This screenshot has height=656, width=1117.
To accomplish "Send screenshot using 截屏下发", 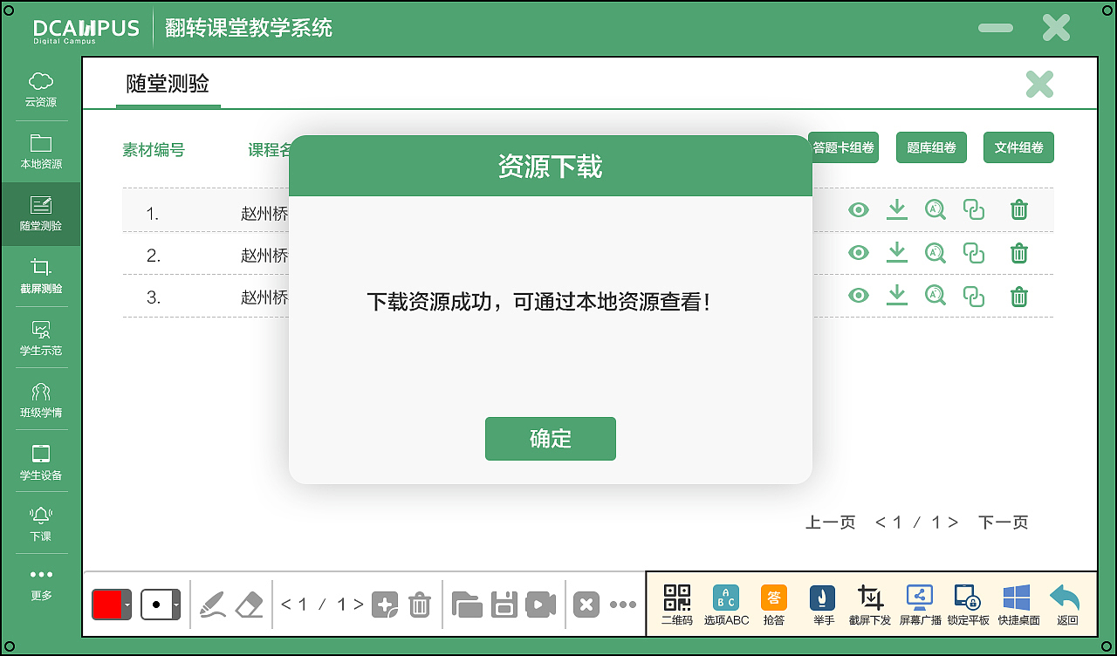I will pyautogui.click(x=870, y=604).
